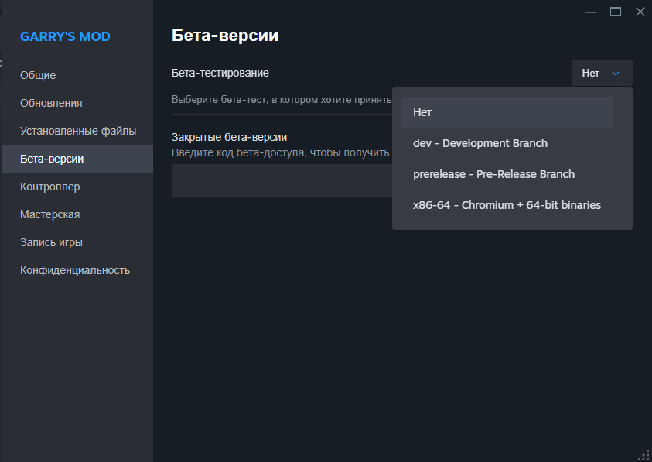This screenshot has height=462, width=652.
Task: Collapse the Бета-тестирование dropdown showing Нет
Action: (x=602, y=73)
